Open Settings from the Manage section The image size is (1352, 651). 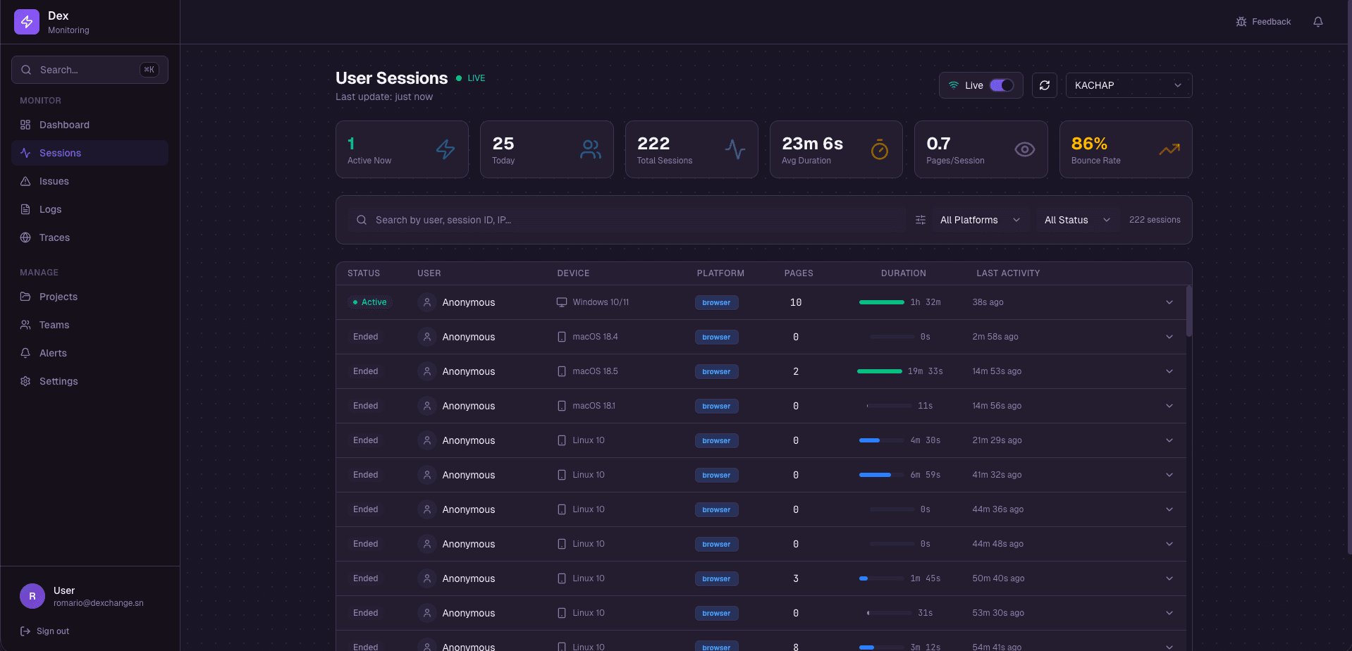59,381
